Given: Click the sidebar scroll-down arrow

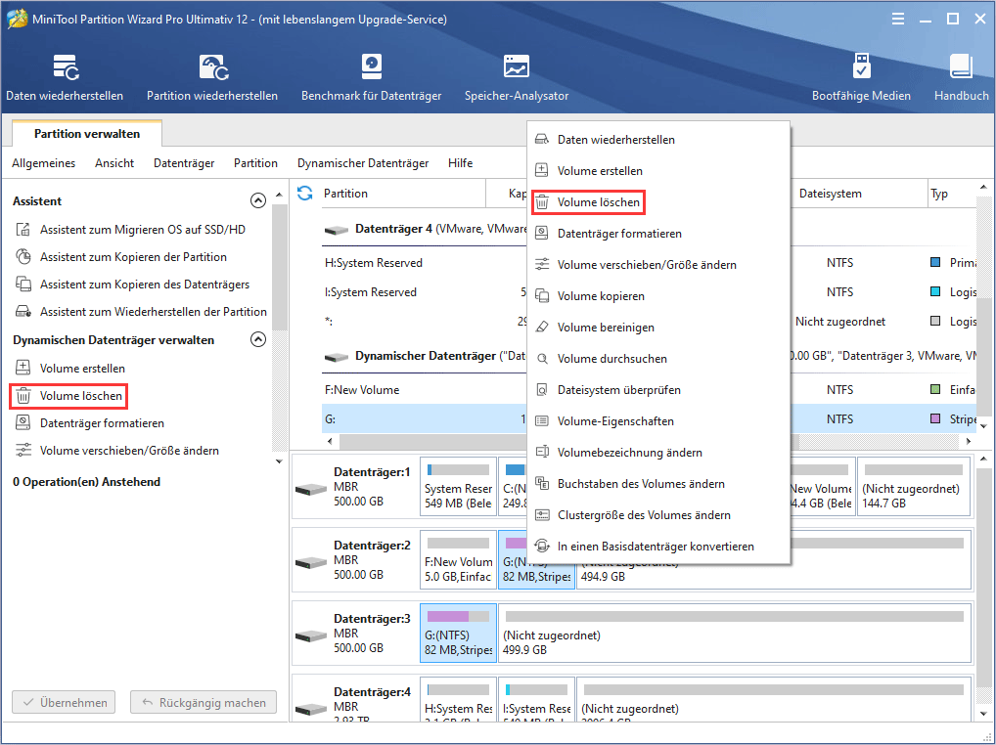Looking at the screenshot, I should 279,461.
